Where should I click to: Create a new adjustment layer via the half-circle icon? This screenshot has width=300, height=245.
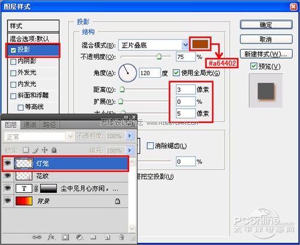[x=79, y=237]
